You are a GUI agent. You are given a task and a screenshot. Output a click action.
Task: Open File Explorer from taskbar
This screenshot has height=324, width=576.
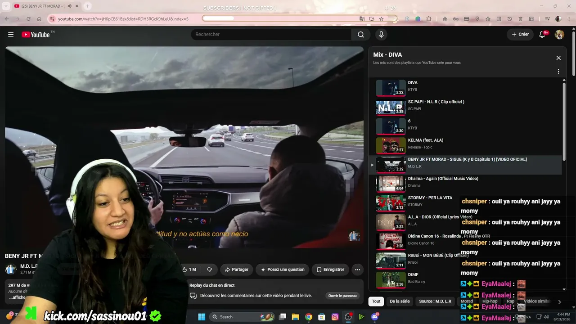295,317
